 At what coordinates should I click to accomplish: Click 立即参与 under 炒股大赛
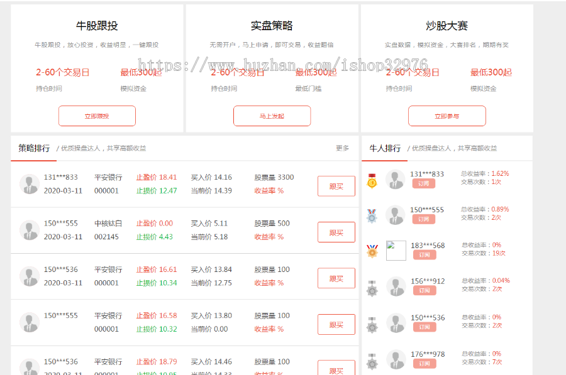click(447, 116)
